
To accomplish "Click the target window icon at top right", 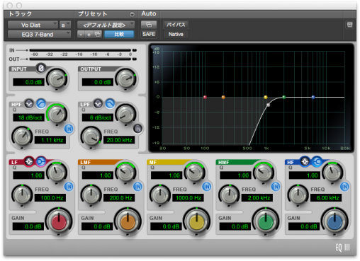I will point(350,25).
